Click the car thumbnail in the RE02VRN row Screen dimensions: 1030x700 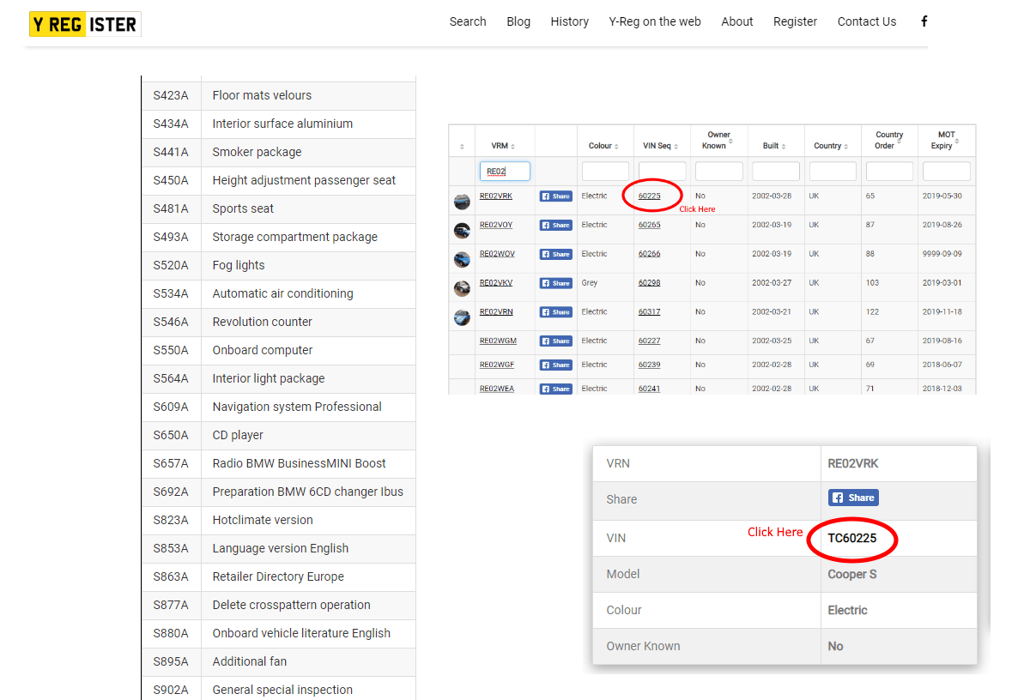coord(462,317)
